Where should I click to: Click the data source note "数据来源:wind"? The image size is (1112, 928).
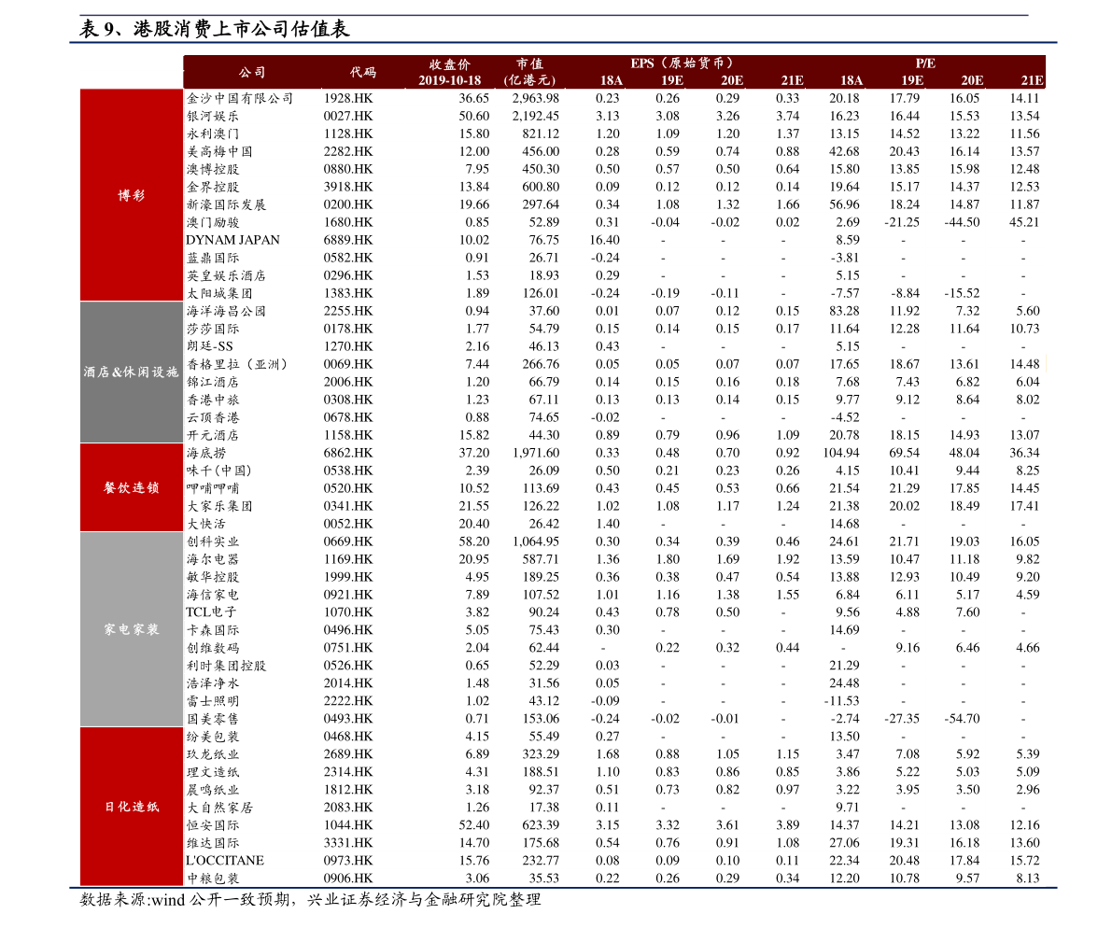(x=133, y=900)
